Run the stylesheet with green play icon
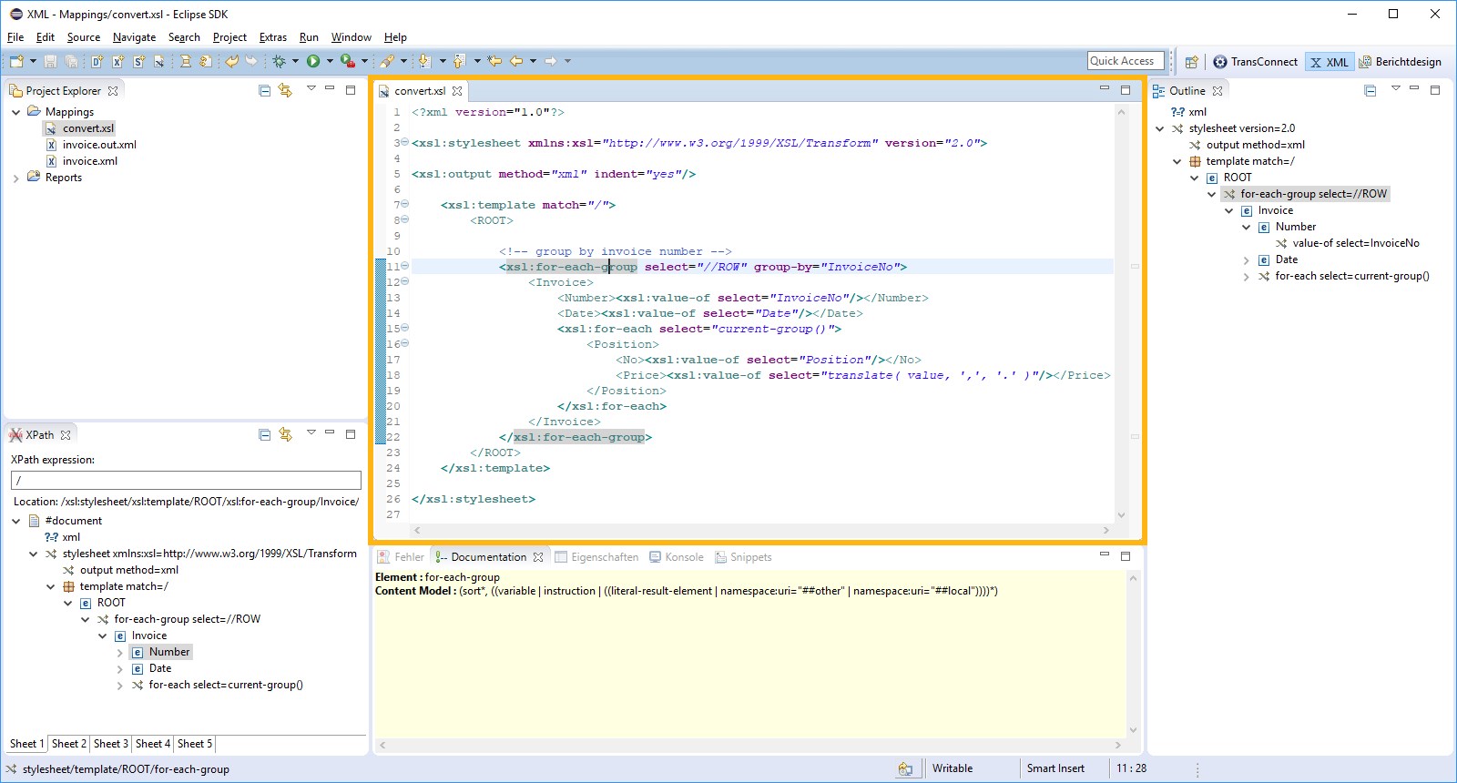The height and width of the screenshot is (783, 1457). [313, 61]
